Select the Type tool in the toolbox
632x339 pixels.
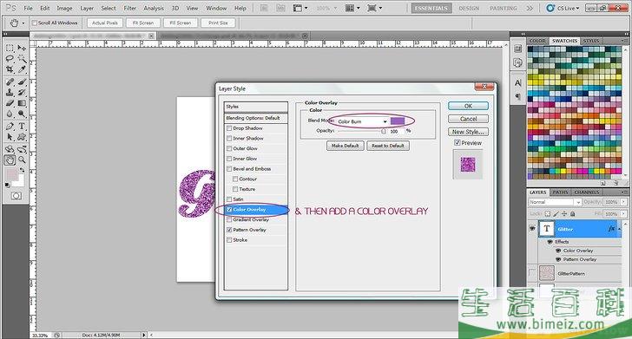(22, 126)
